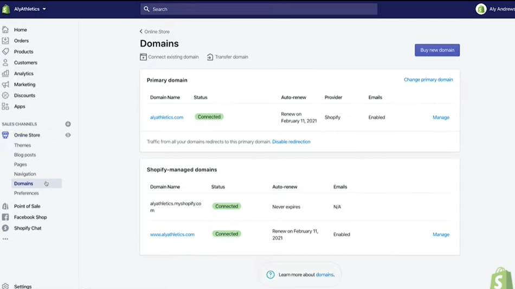Screen dimensions: 515x289
Task: Click Change primary domain link
Action: pyautogui.click(x=428, y=80)
